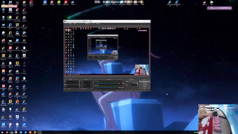The height and width of the screenshot is (134, 238).
Task: Toggle visibility eye of second source row
Action: (91, 83)
